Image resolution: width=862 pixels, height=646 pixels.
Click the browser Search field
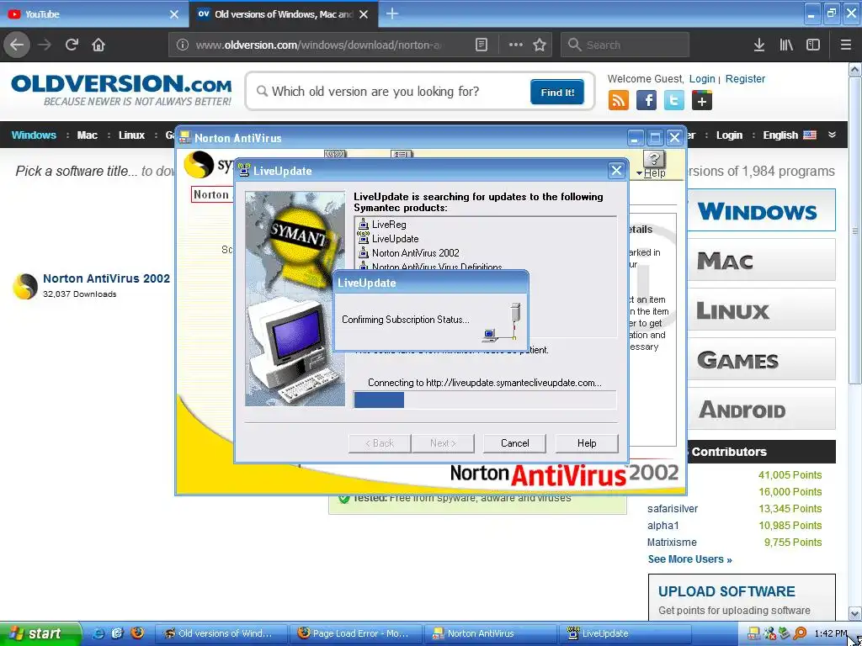pos(625,45)
